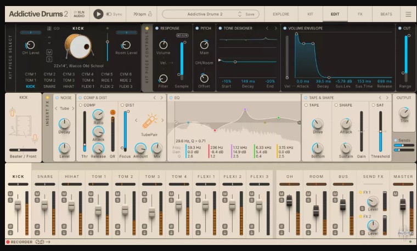Start playback with the play button
This screenshot has height=251, width=417.
click(98, 14)
